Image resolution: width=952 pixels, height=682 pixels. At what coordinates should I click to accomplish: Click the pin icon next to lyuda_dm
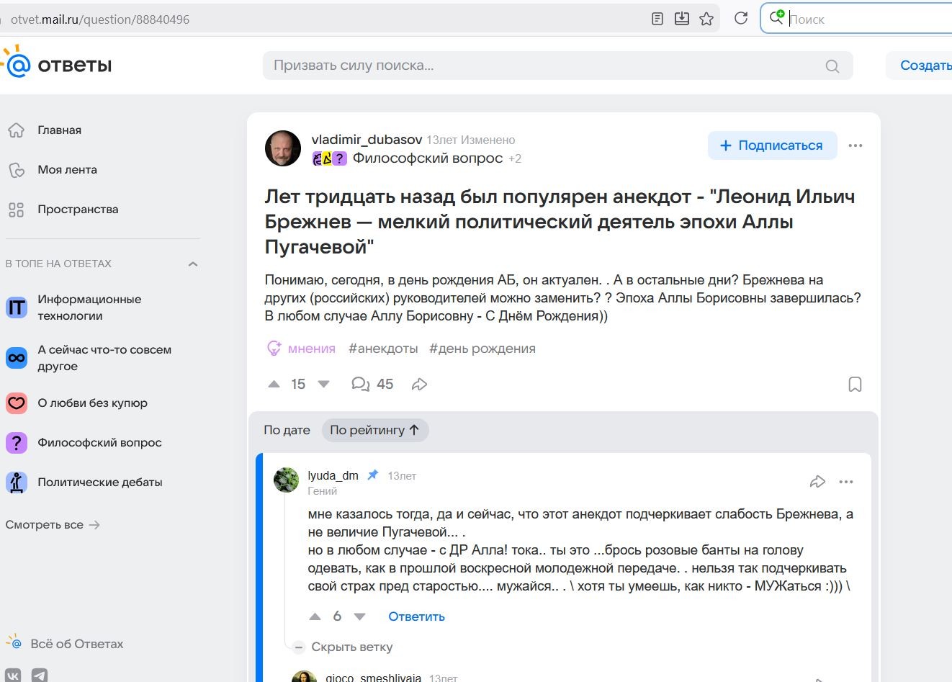tap(373, 475)
